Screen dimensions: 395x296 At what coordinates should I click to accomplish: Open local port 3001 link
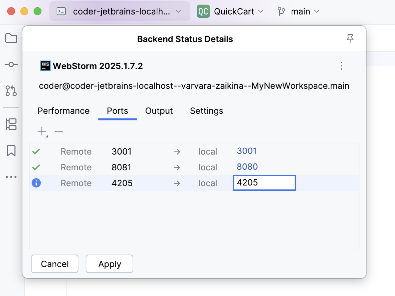click(247, 151)
